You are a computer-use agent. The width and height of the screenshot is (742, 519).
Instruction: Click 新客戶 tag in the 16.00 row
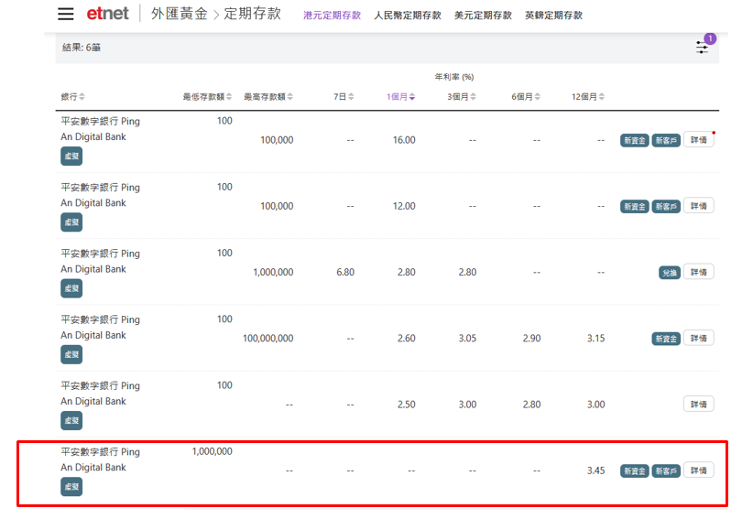point(666,140)
